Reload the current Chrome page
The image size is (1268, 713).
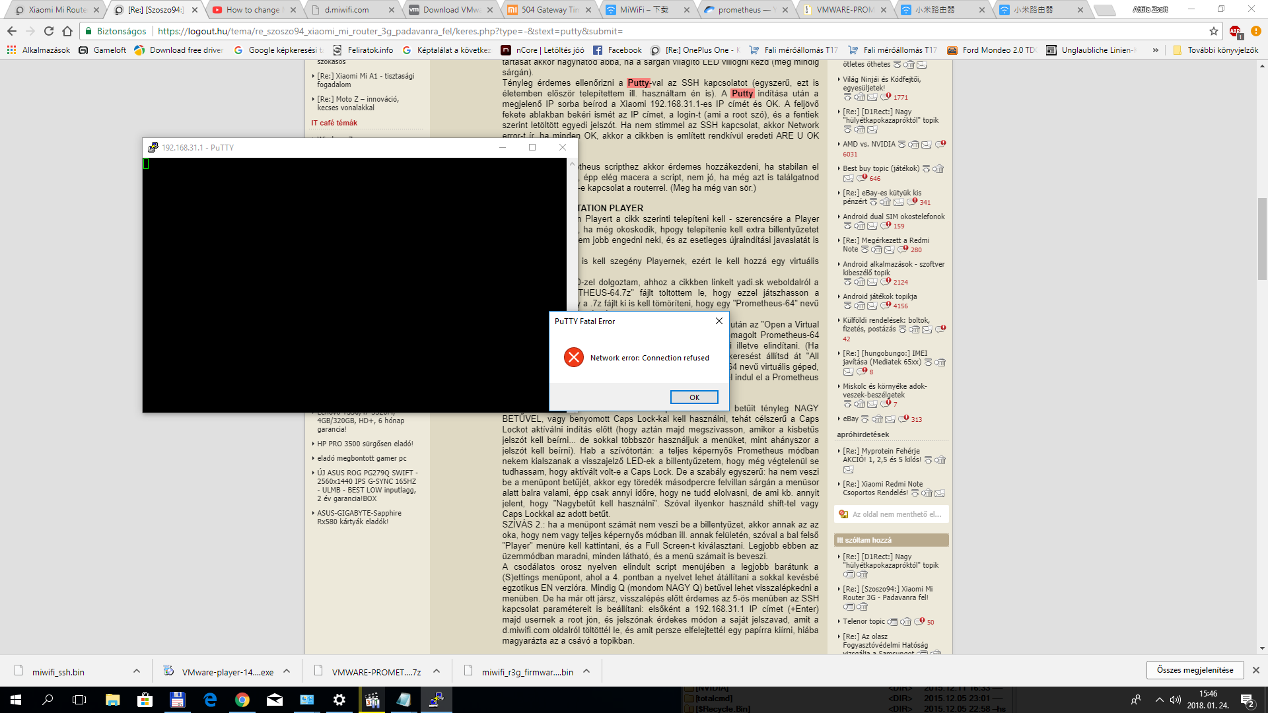tap(48, 31)
